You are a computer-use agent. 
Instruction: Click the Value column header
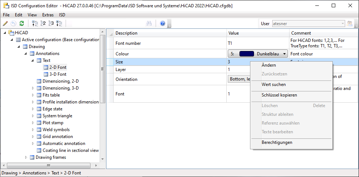point(258,33)
